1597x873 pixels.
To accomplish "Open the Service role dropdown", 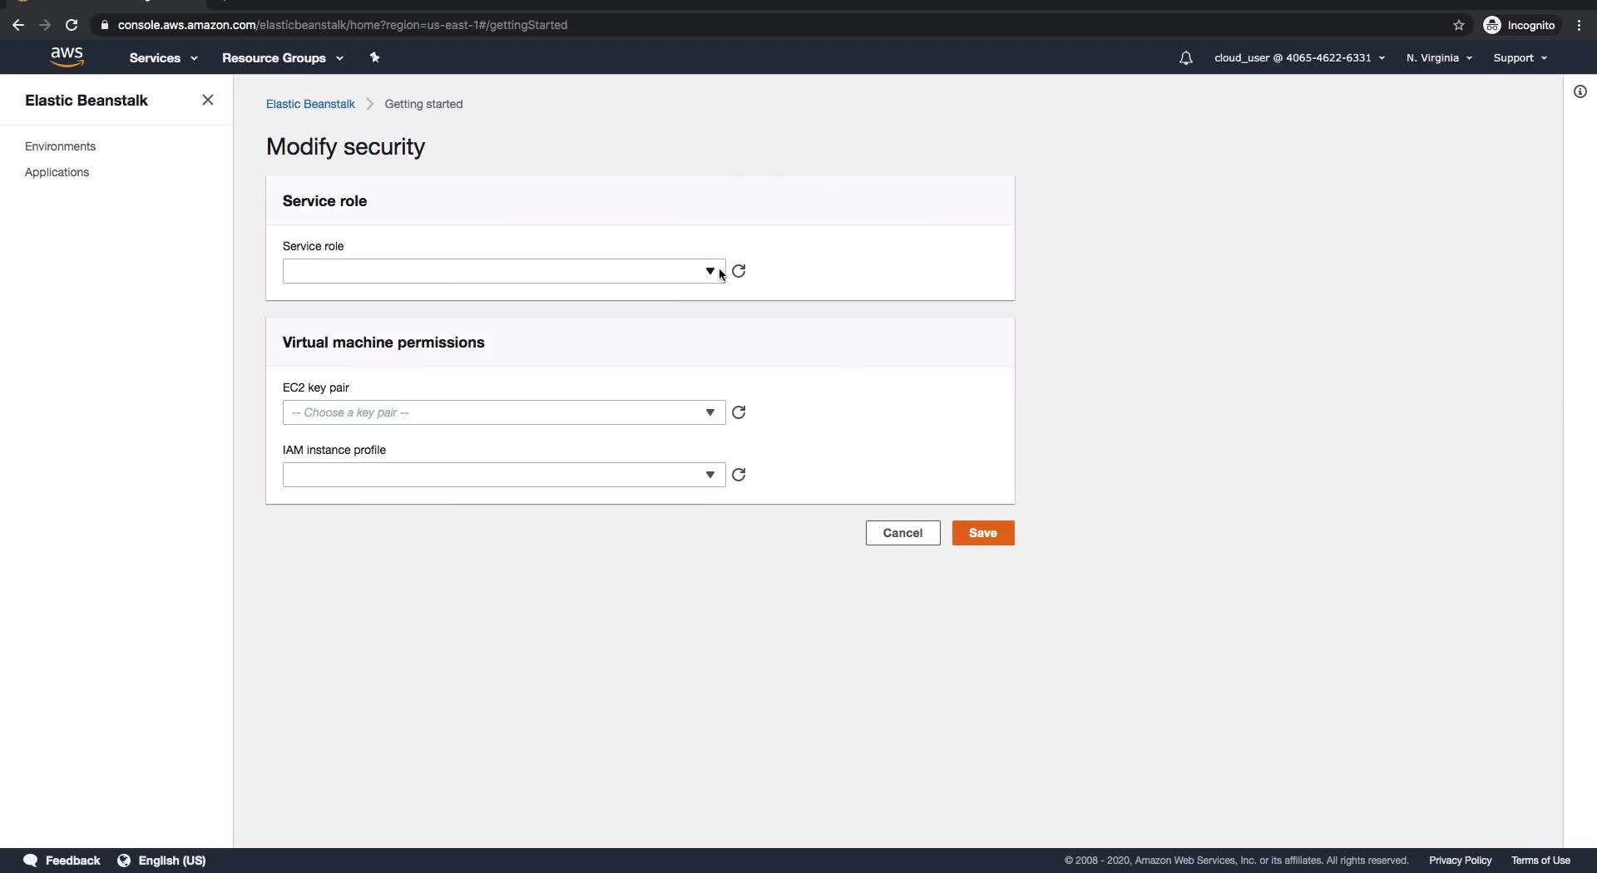I will tap(504, 271).
